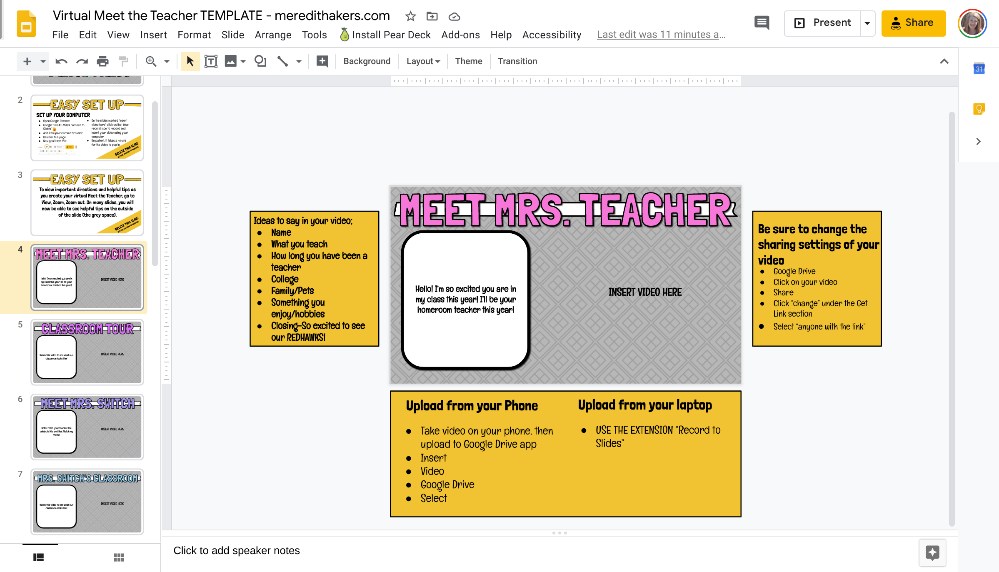The height and width of the screenshot is (572, 999).
Task: Select the line drawing tool
Action: pos(282,61)
